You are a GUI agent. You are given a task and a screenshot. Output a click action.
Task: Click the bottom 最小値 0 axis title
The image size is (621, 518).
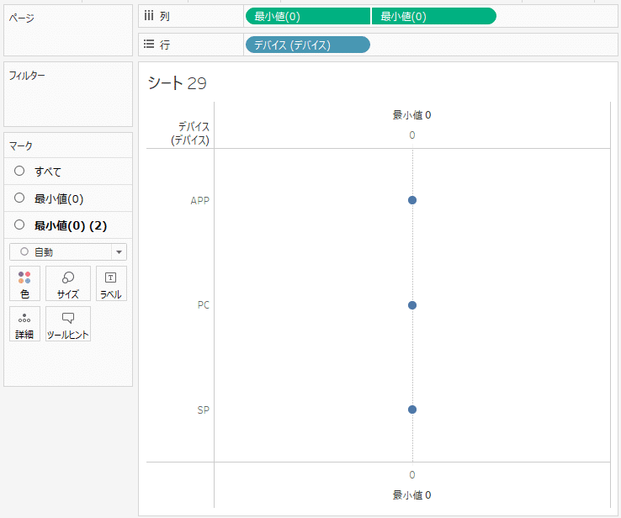click(411, 495)
